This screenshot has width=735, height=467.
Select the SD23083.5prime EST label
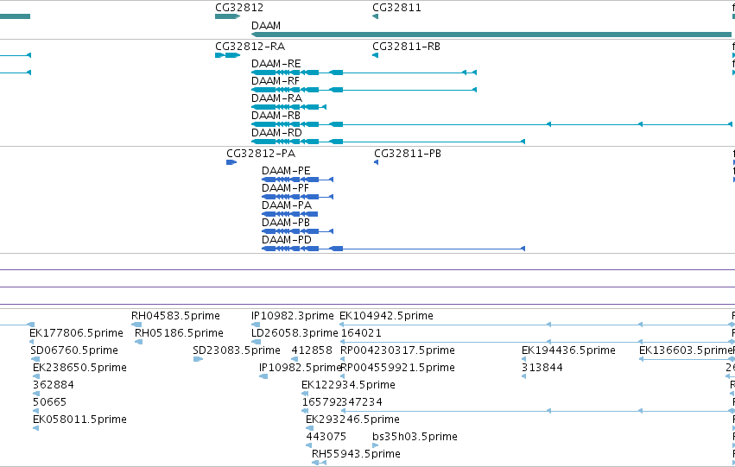237,350
